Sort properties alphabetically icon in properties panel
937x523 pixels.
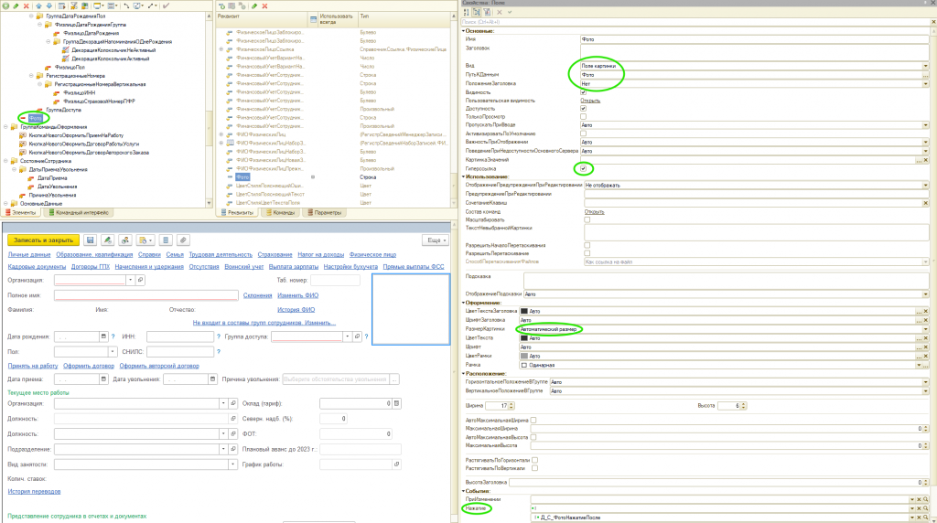tap(467, 12)
